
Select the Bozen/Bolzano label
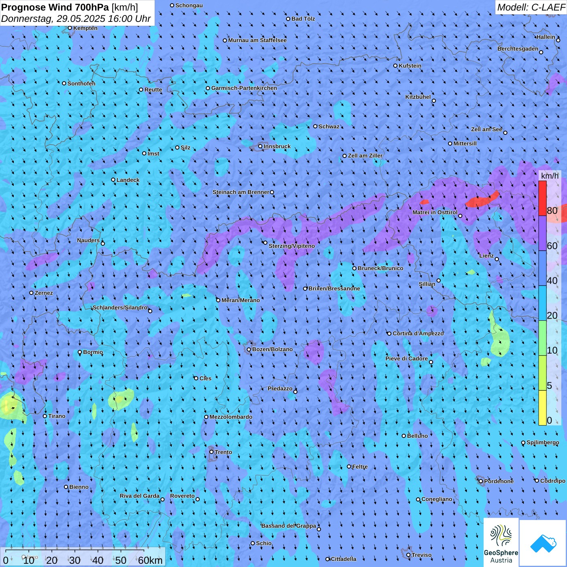[x=272, y=349]
